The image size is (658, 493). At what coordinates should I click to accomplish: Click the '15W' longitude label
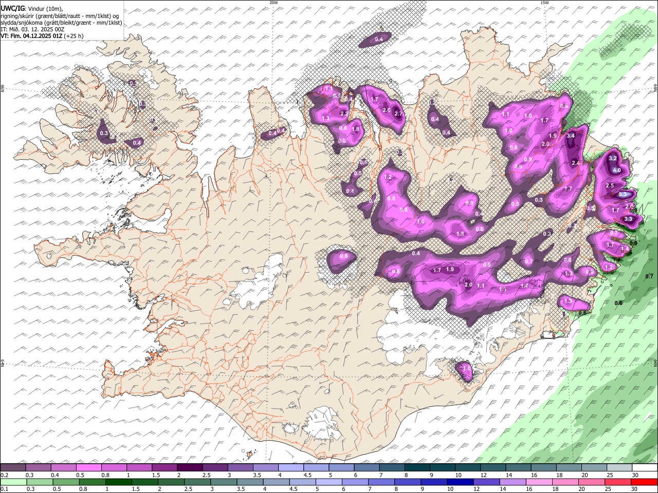(544, 3)
